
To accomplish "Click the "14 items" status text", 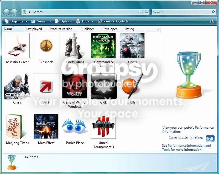I will pos(31,157).
